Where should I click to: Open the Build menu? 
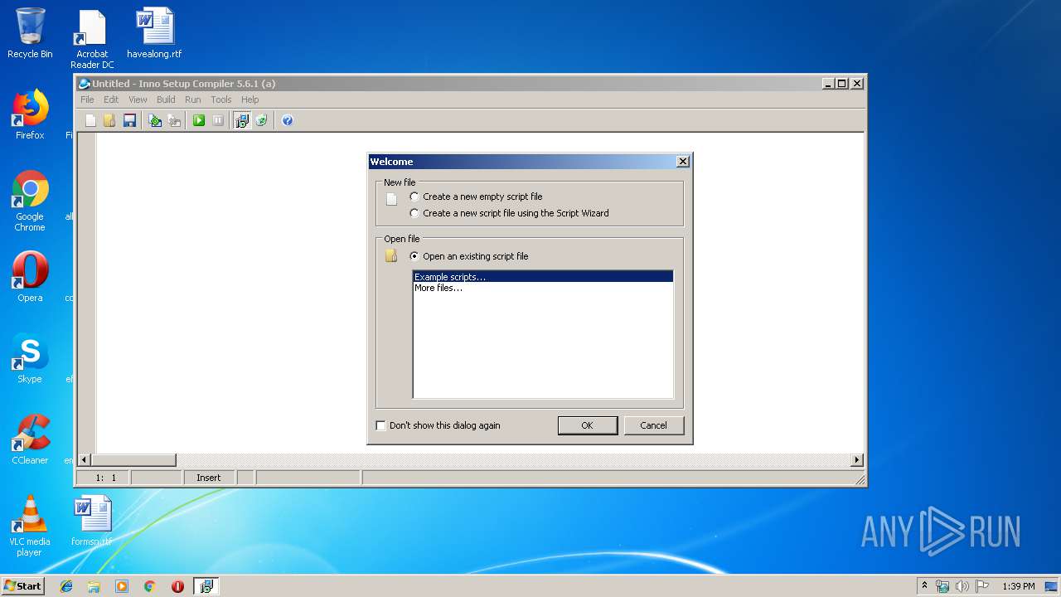(166, 99)
